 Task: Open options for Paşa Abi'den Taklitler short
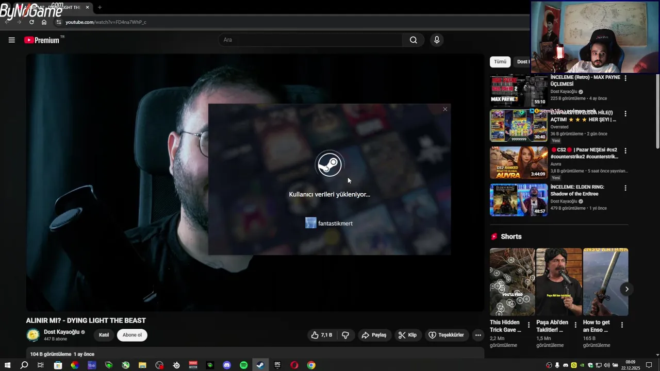(x=575, y=325)
